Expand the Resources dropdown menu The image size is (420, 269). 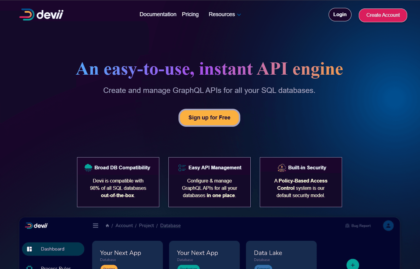[225, 14]
